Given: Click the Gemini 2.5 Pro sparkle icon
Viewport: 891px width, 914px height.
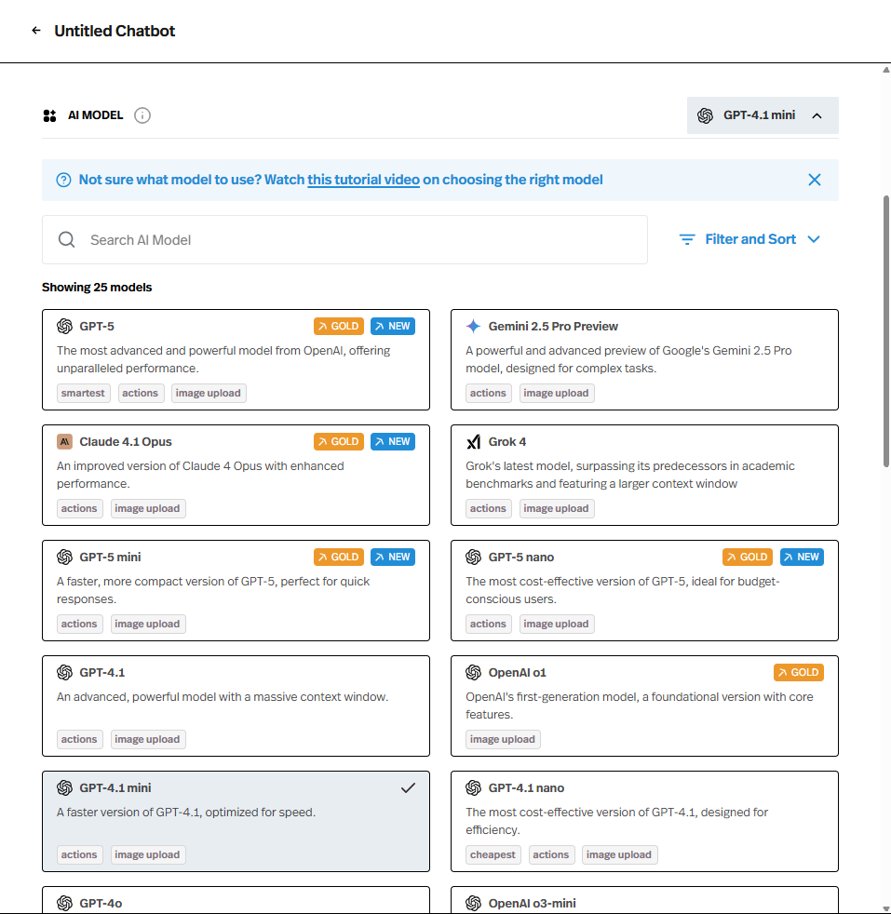Looking at the screenshot, I should click(x=473, y=327).
